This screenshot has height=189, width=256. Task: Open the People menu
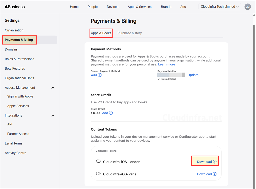point(93,7)
